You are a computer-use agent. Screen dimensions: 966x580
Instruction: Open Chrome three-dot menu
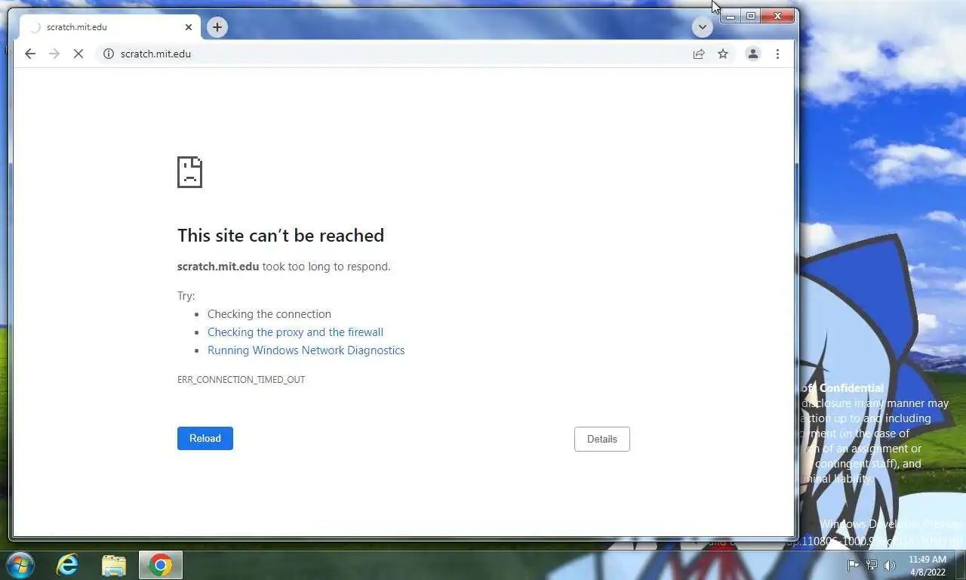tap(777, 54)
